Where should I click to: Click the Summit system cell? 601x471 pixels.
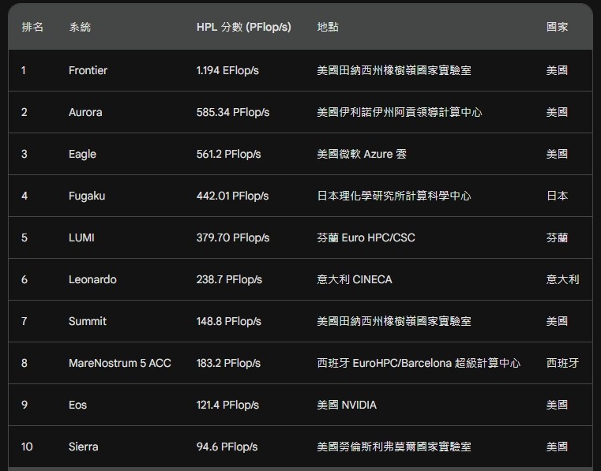pyautogui.click(x=88, y=321)
